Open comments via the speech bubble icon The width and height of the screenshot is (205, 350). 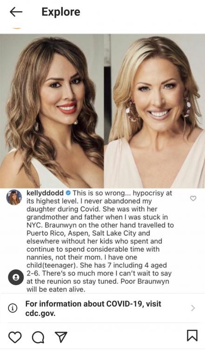click(38, 337)
